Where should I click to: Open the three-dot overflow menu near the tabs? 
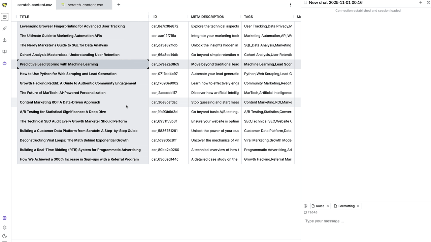click(290, 5)
